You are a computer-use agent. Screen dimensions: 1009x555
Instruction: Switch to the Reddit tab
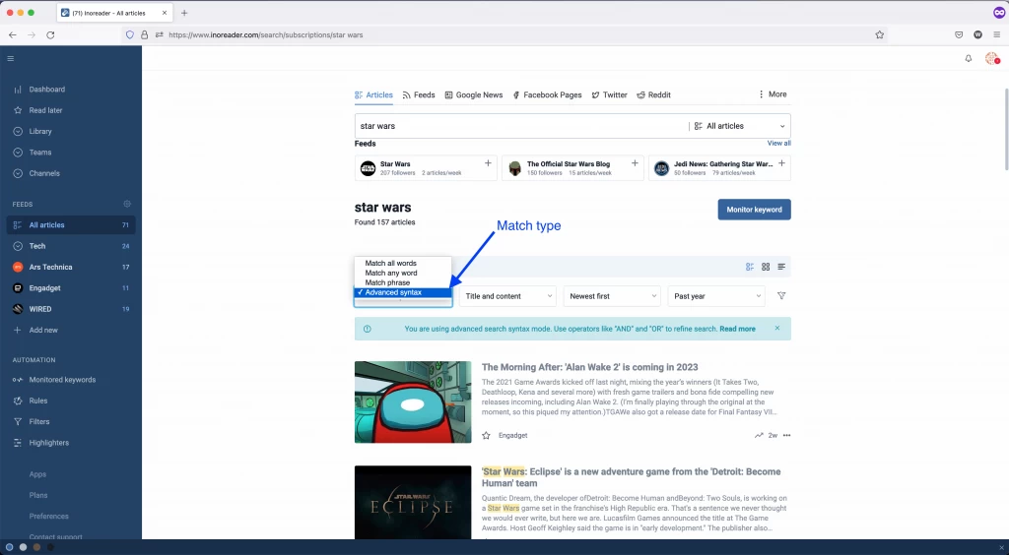(654, 95)
